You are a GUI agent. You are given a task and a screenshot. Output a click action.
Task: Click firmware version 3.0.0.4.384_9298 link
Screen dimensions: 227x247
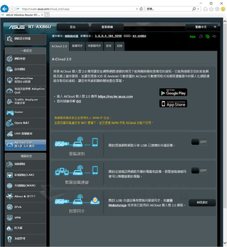click(x=108, y=36)
